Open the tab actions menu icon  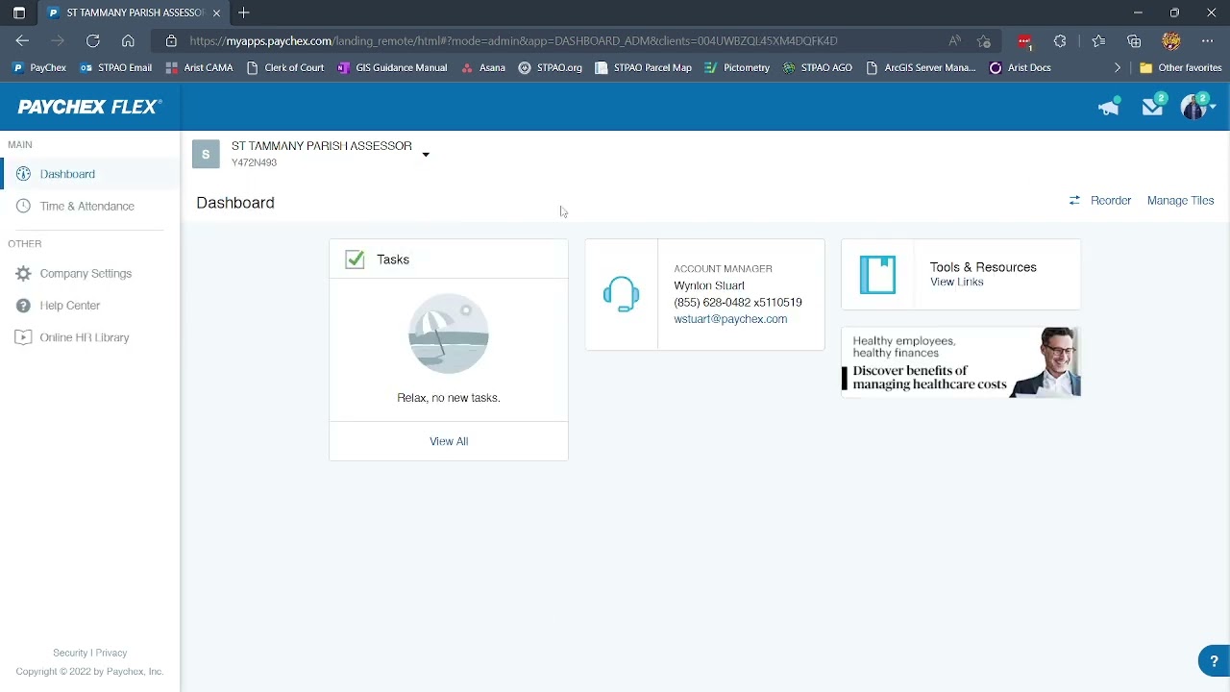coord(18,12)
